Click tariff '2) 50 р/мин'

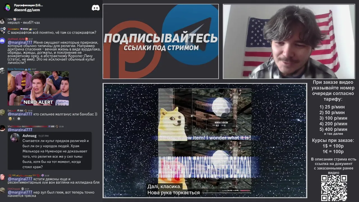(x=332, y=113)
